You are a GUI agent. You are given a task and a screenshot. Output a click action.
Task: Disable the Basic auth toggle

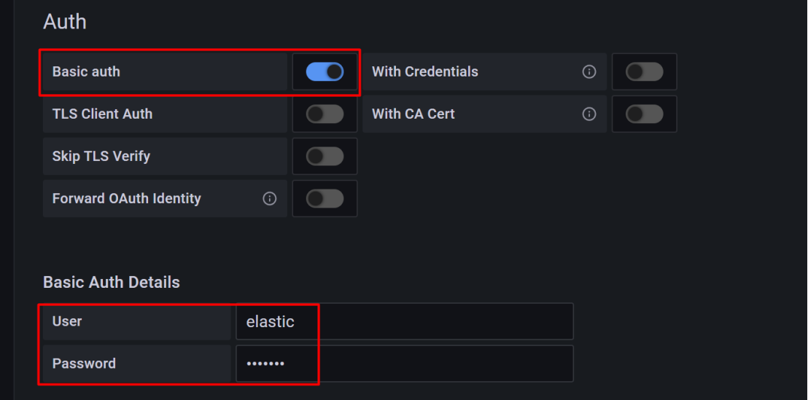click(325, 71)
